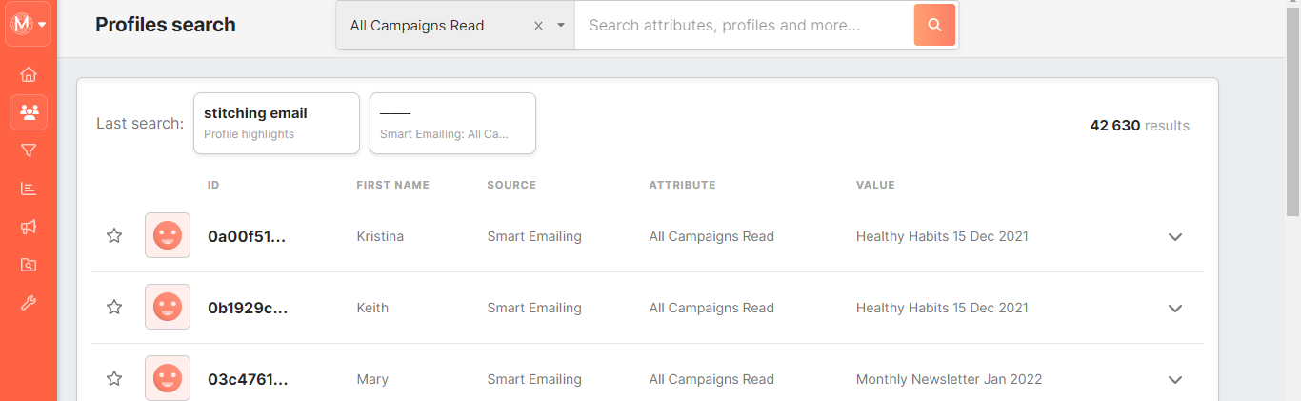Image resolution: width=1301 pixels, height=401 pixels.
Task: Expand Kristina's profile row chevron
Action: pyautogui.click(x=1175, y=236)
